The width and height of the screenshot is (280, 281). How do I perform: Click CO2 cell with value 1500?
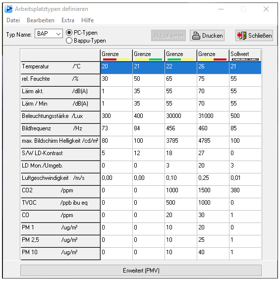(x=213, y=192)
